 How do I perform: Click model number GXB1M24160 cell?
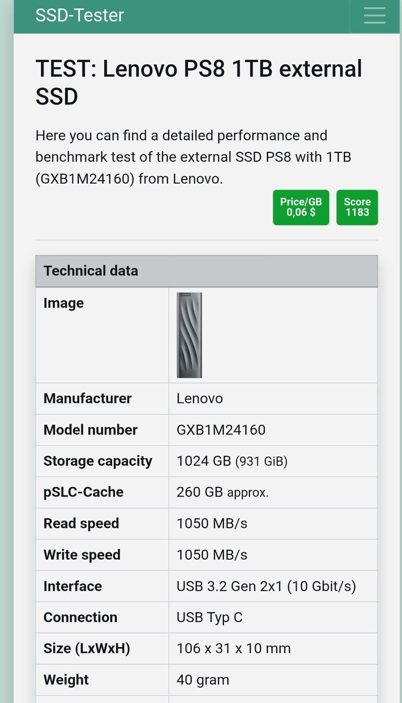221,430
